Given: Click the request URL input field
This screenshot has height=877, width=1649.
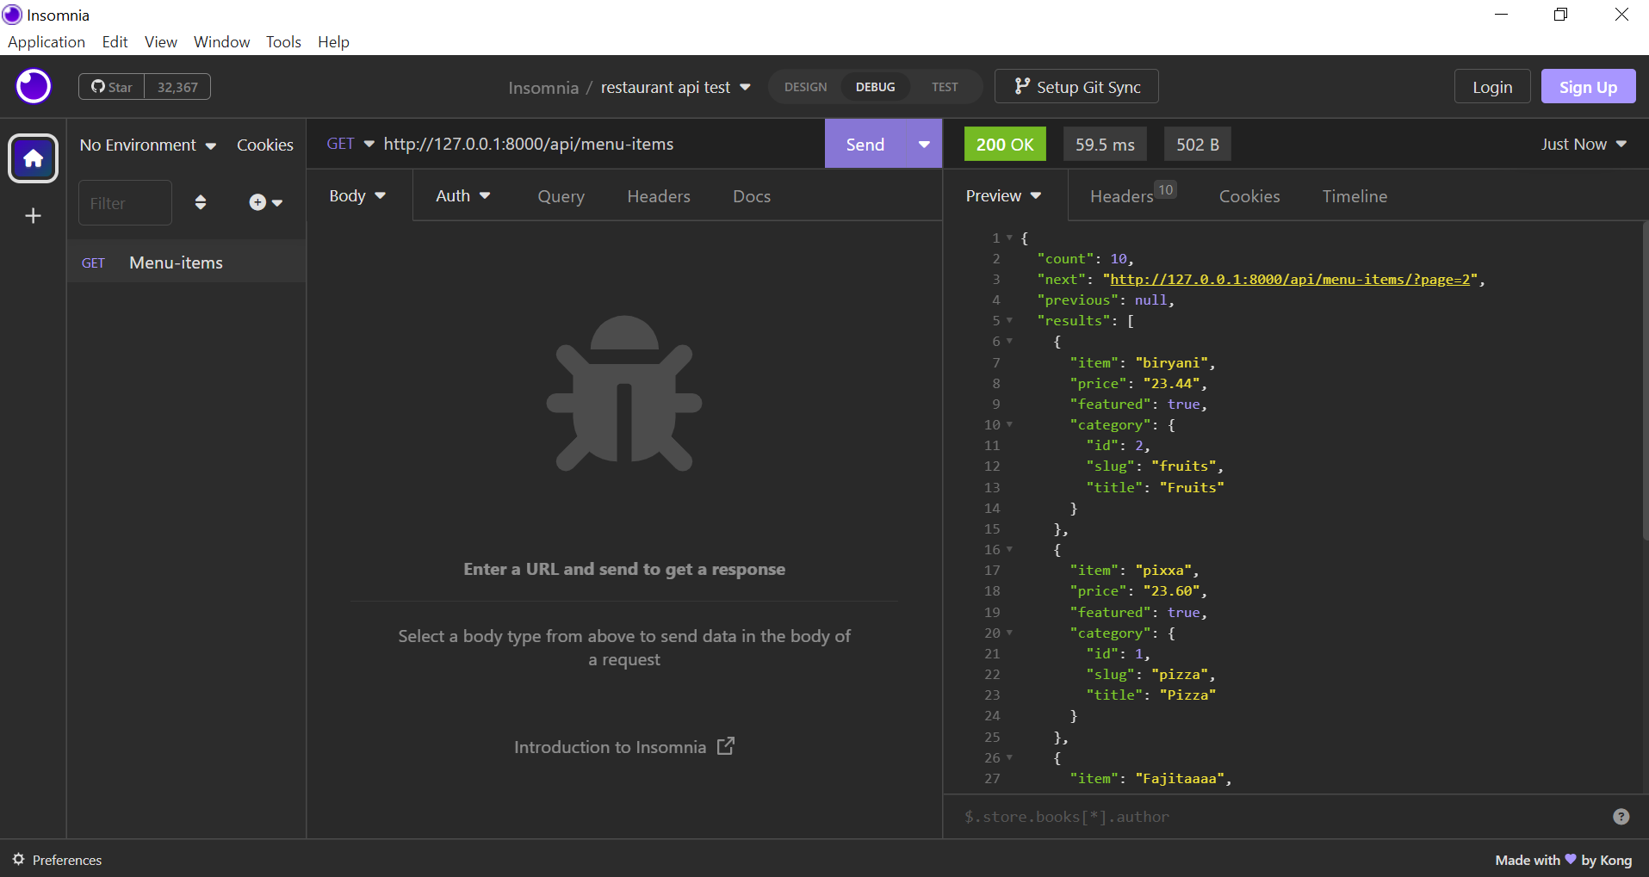Looking at the screenshot, I should (x=600, y=144).
